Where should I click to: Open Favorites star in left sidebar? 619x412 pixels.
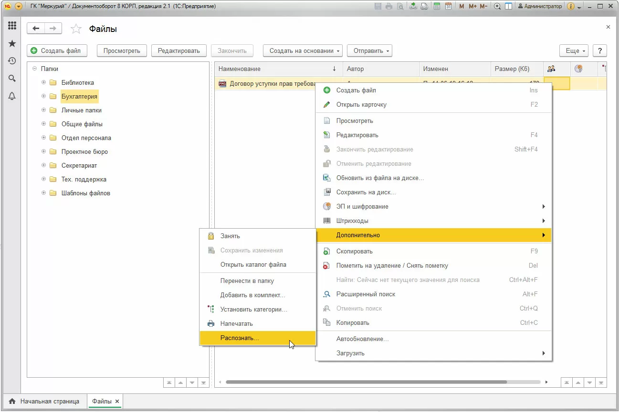(x=12, y=43)
